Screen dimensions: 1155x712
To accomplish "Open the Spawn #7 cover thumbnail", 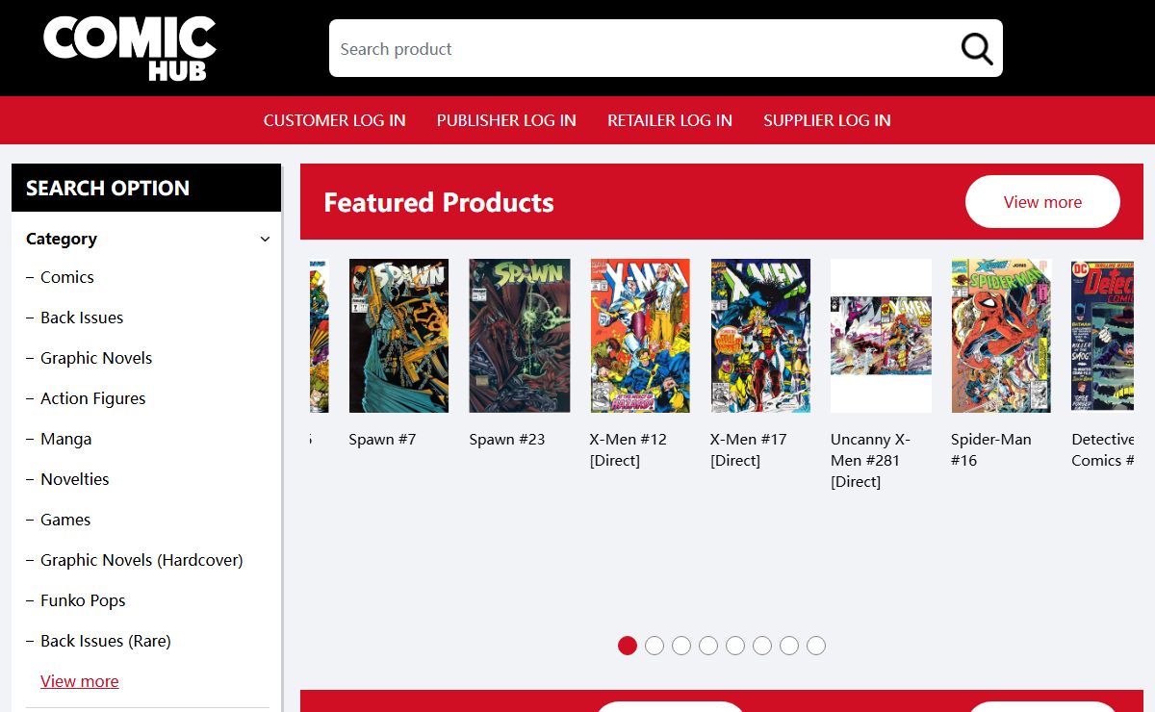I will pyautogui.click(x=398, y=336).
